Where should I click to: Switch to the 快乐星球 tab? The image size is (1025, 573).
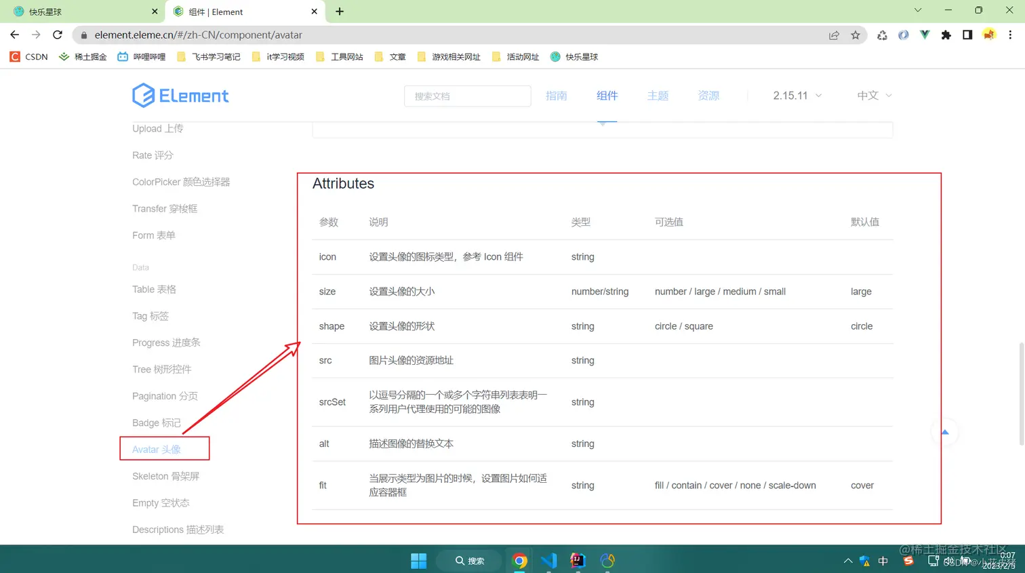coord(85,12)
